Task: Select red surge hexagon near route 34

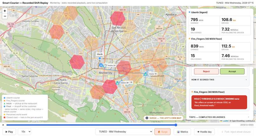Action: pos(57,32)
